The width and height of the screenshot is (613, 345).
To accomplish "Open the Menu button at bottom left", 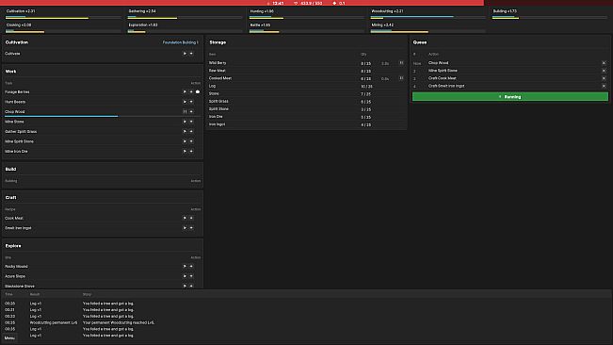I will (9, 338).
